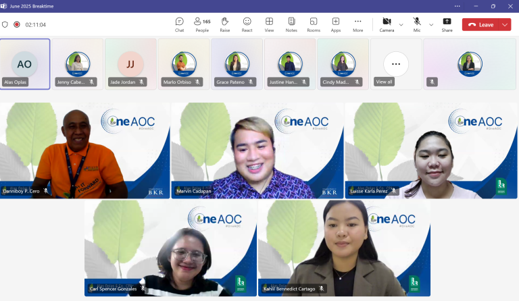
Task: Open the dropdown next to Leave
Action: pos(505,24)
